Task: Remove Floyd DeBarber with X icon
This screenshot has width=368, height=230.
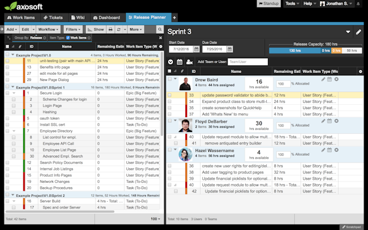Action: pyautogui.click(x=336, y=121)
